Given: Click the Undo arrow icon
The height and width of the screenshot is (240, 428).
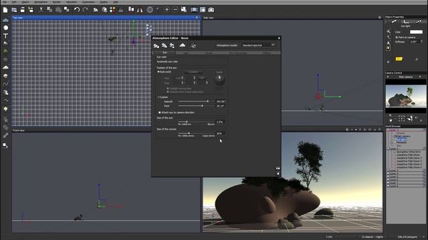Looking at the screenshot, I should 77,10.
